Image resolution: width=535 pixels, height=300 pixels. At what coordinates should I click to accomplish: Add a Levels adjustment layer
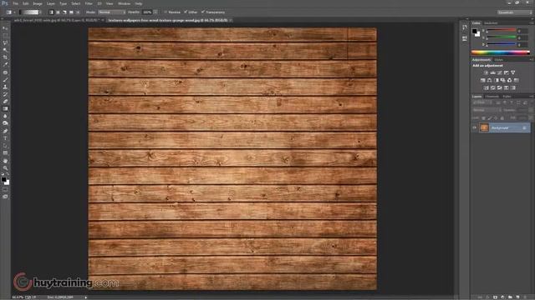tap(492, 72)
